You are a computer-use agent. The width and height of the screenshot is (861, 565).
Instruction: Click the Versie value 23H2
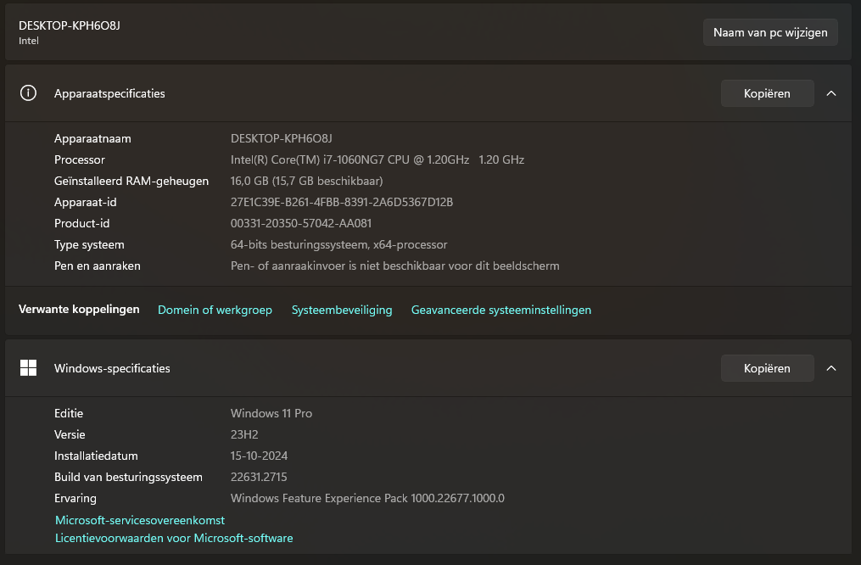pos(244,435)
